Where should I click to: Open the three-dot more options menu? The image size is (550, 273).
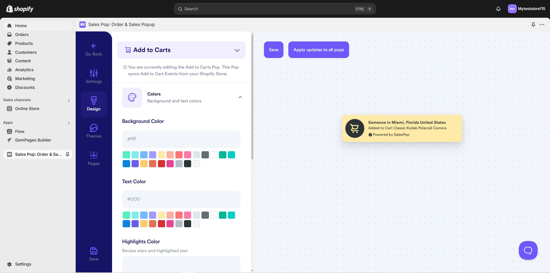pyautogui.click(x=542, y=25)
